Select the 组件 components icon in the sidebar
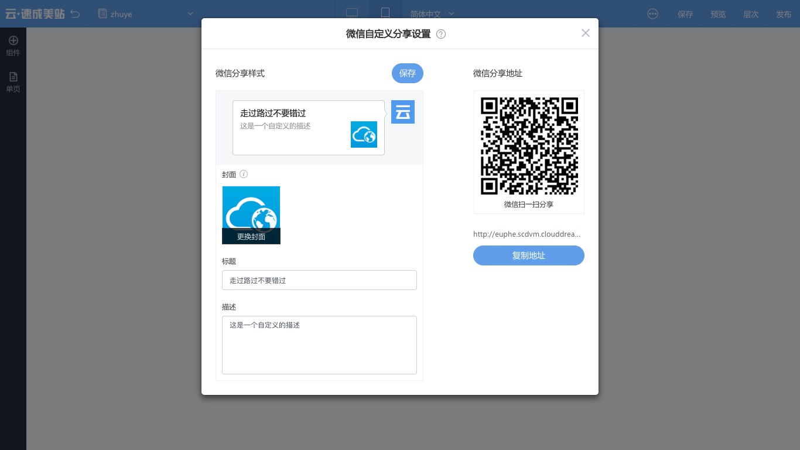The image size is (800, 450). [13, 45]
